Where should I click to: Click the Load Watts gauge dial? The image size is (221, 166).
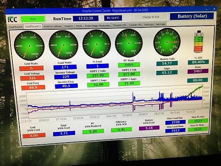pyautogui.click(x=64, y=45)
